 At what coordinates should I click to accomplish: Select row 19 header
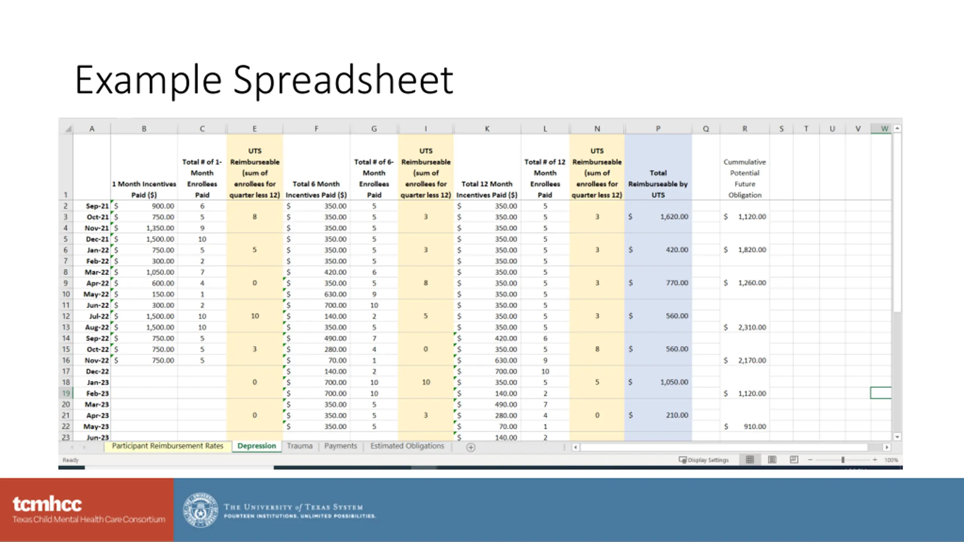click(x=66, y=393)
